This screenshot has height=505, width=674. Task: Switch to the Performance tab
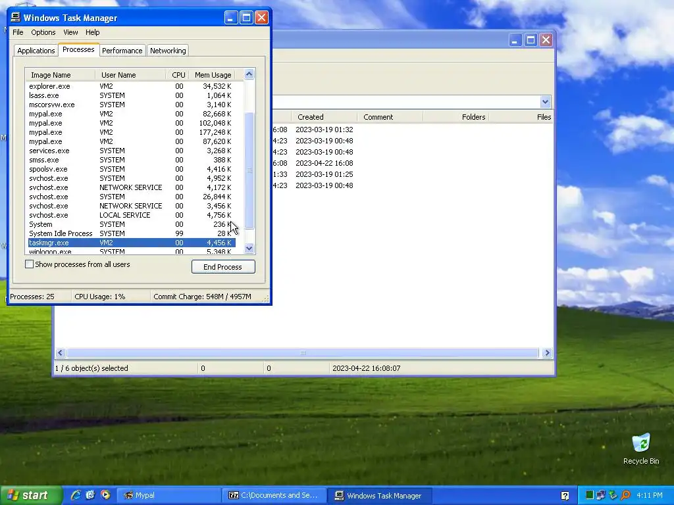coord(122,51)
